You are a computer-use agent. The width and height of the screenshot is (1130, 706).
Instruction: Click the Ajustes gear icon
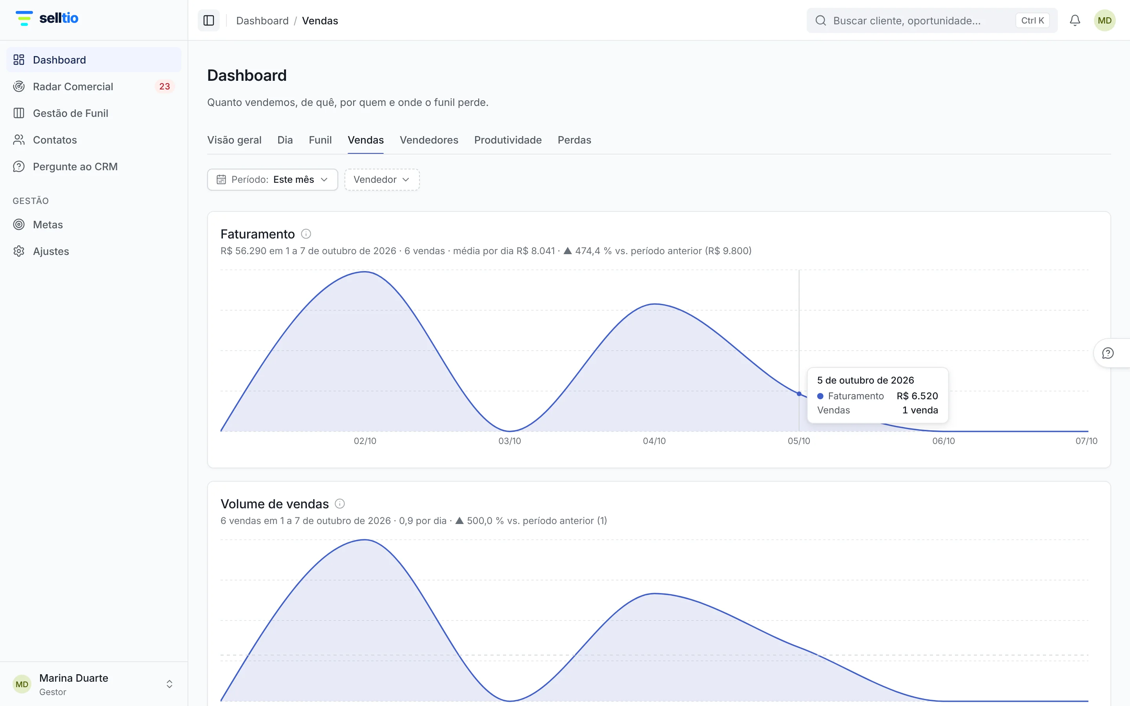19,251
